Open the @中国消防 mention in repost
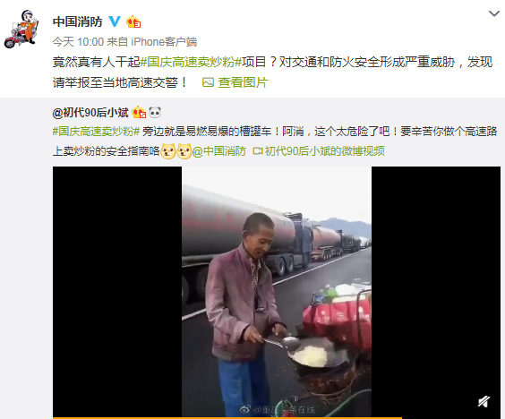The width and height of the screenshot is (505, 419). 219,151
